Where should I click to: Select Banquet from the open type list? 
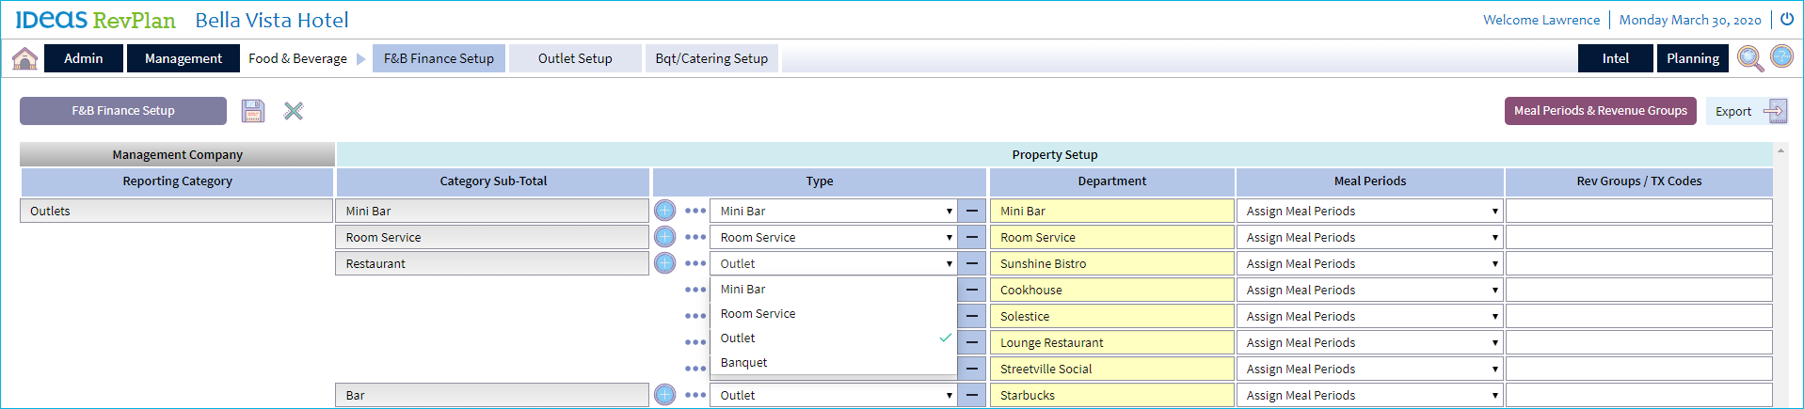coord(743,363)
